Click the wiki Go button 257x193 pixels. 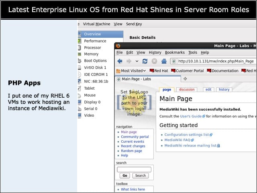pyautogui.click(x=125, y=176)
